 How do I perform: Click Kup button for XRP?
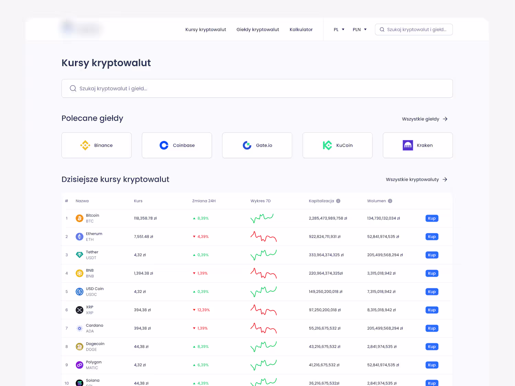click(432, 310)
